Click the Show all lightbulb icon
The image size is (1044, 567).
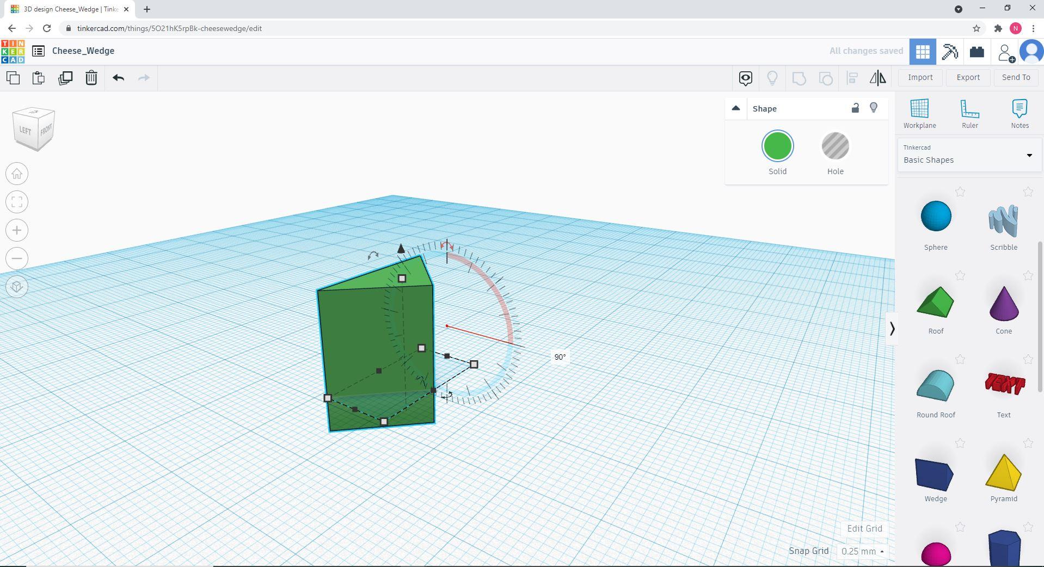(772, 78)
